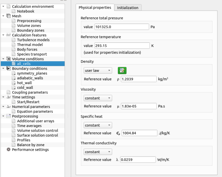The width and height of the screenshot is (222, 177).
Task: Click the Postprocessing section icon
Action: point(8,116)
